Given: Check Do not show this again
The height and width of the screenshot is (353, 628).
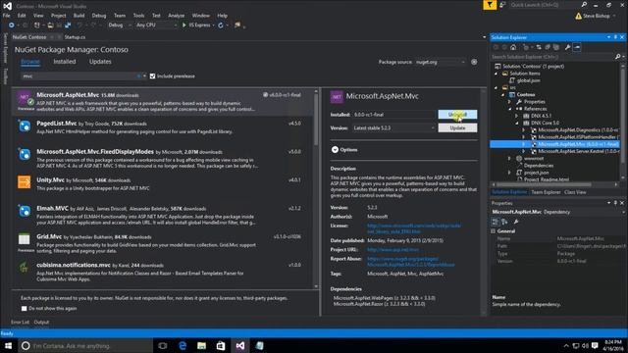Looking at the screenshot, I should click(x=24, y=309).
